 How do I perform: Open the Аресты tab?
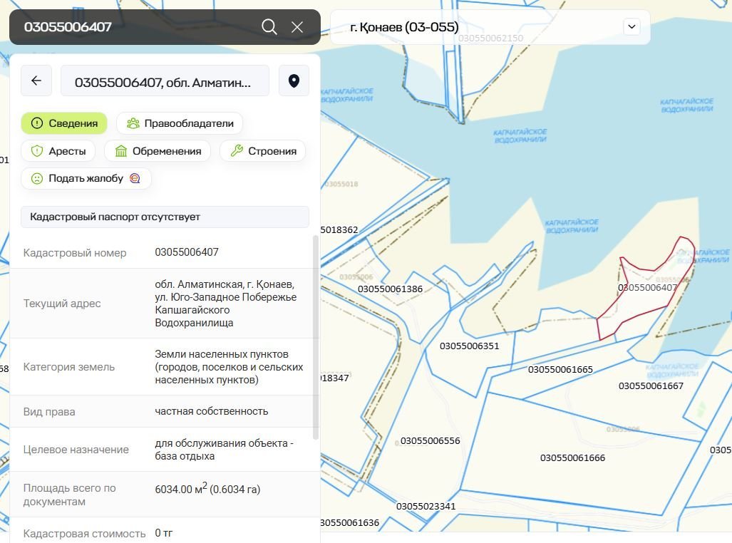click(58, 151)
